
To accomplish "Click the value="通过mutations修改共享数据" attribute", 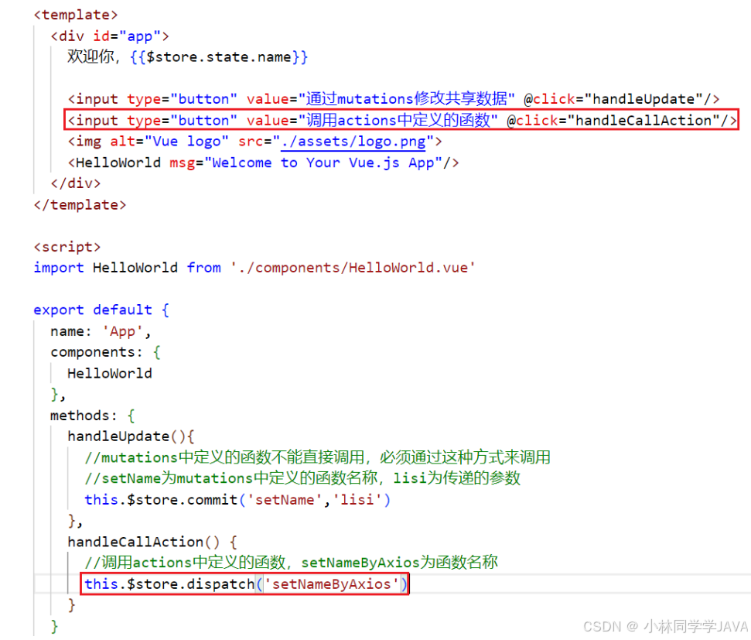I will pos(381,99).
